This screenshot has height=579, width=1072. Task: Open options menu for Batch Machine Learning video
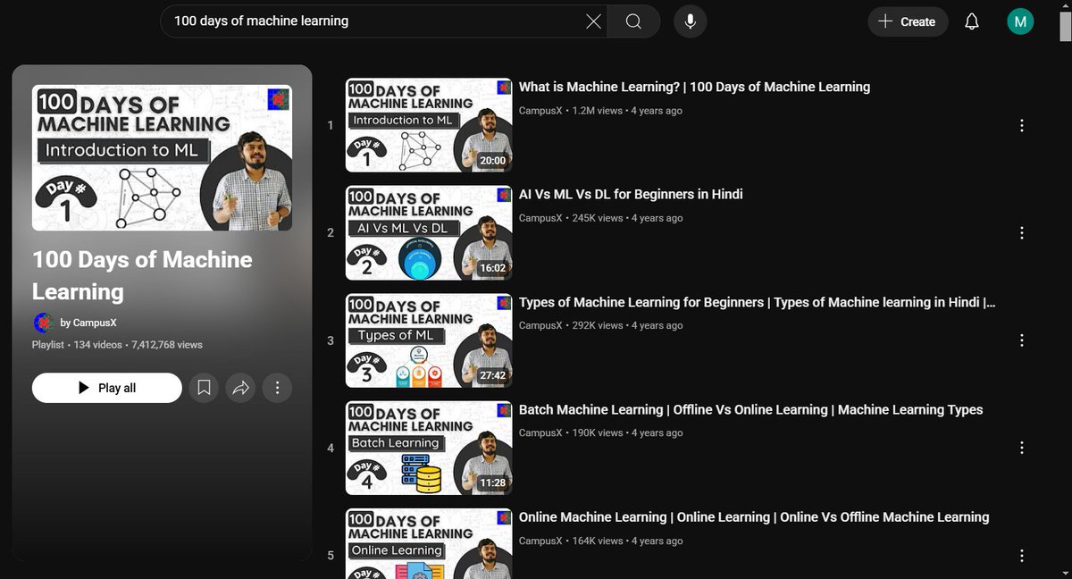[x=1022, y=448]
